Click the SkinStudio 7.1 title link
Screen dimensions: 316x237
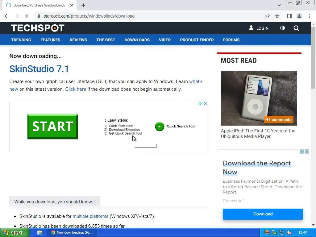(39, 69)
